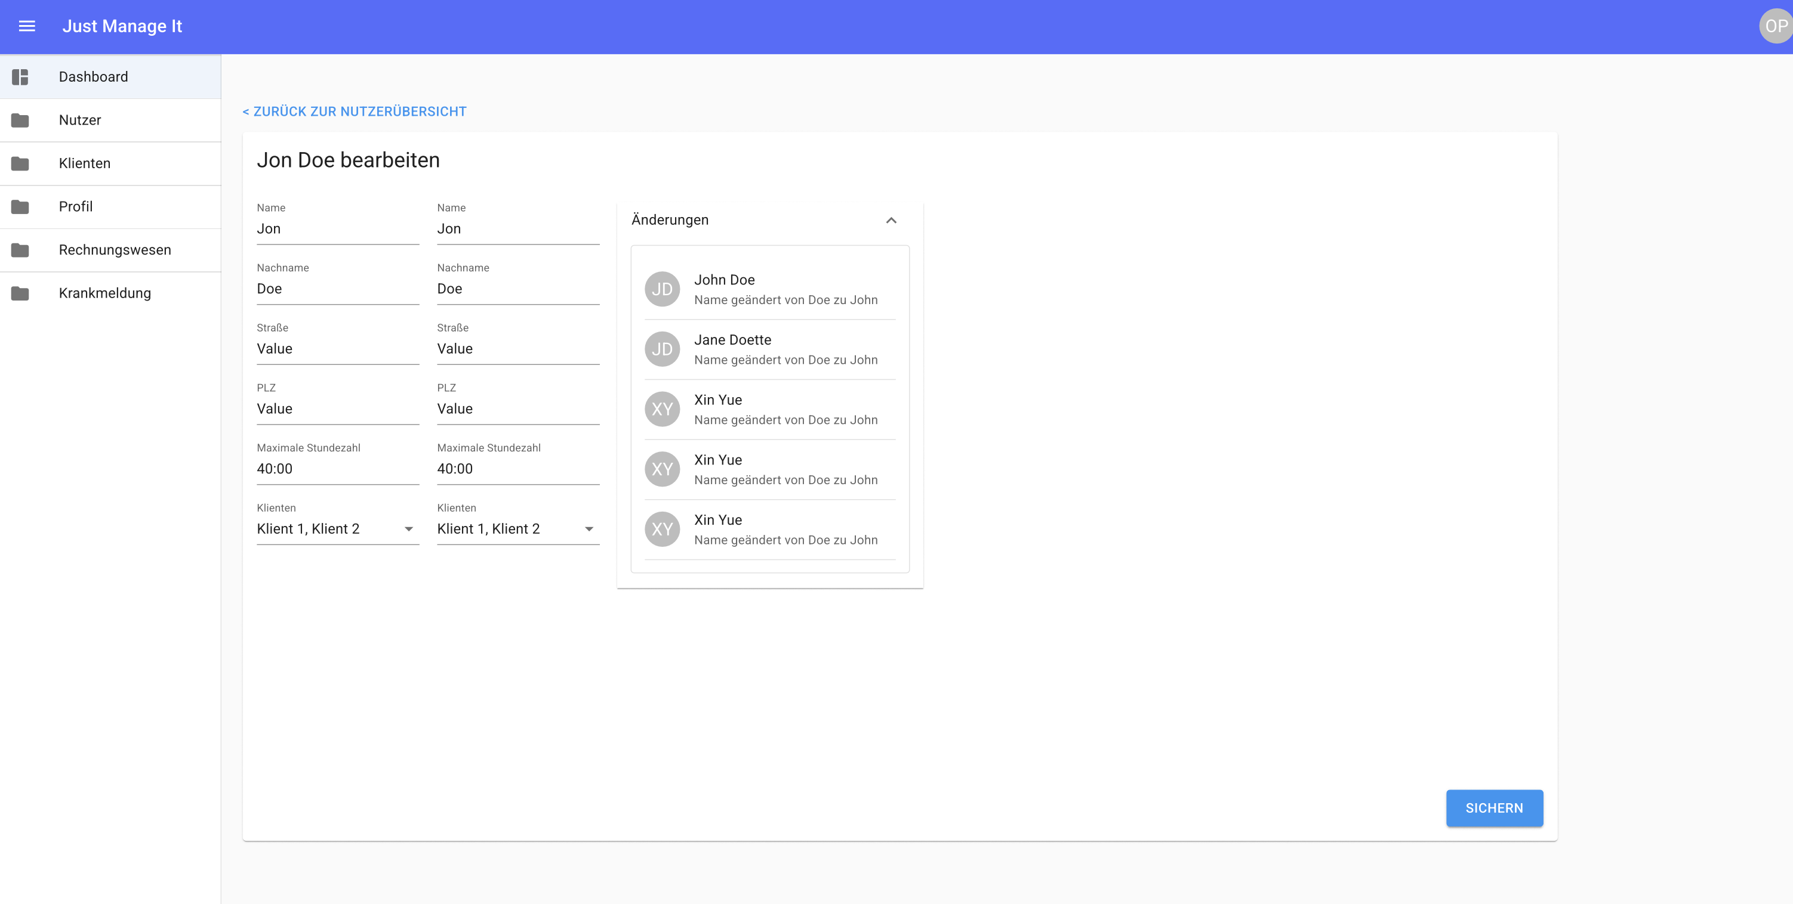The width and height of the screenshot is (1793, 904).
Task: Click John Doe's JD avatar
Action: click(662, 289)
